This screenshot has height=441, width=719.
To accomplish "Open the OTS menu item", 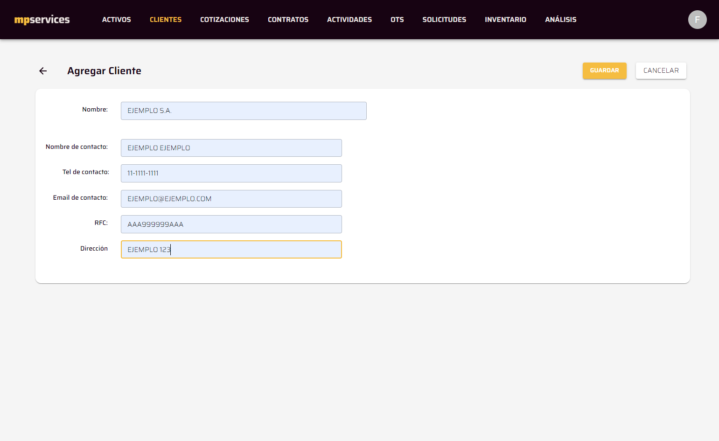I will point(397,20).
